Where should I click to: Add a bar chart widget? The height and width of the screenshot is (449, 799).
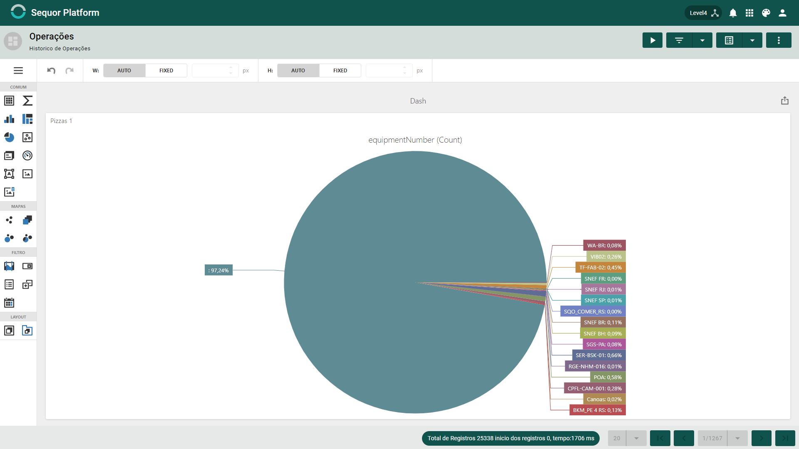(x=9, y=119)
